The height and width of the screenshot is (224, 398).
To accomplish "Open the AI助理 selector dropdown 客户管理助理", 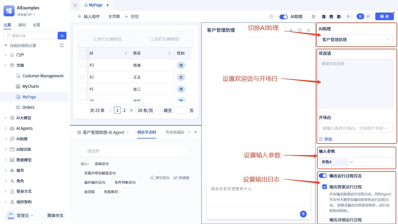I will click(356, 39).
